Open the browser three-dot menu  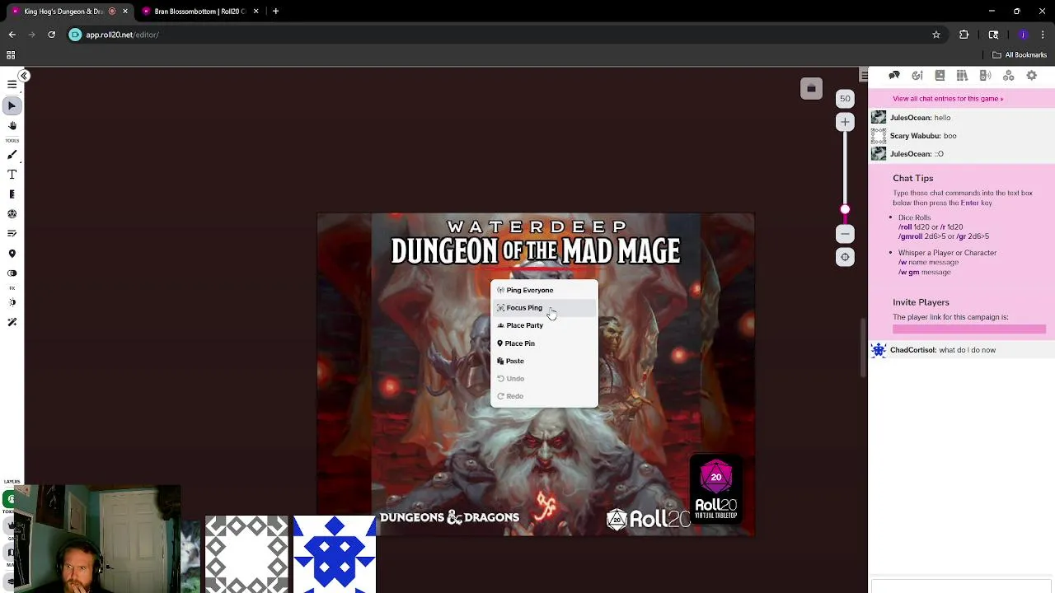click(1043, 35)
